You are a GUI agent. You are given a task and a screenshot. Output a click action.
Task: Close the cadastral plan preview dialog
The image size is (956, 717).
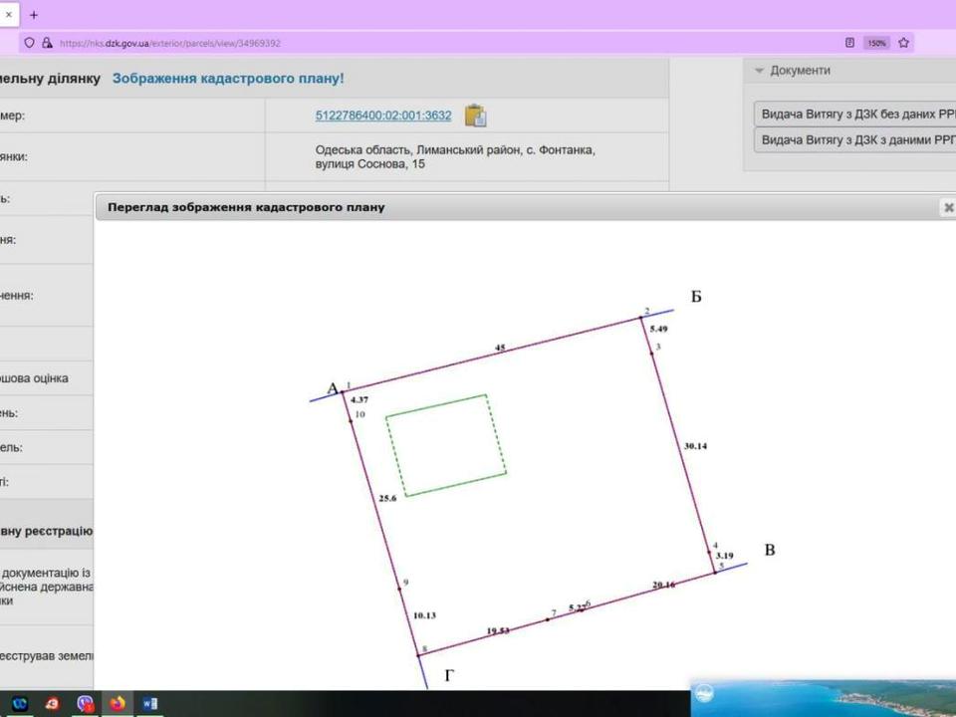point(947,207)
